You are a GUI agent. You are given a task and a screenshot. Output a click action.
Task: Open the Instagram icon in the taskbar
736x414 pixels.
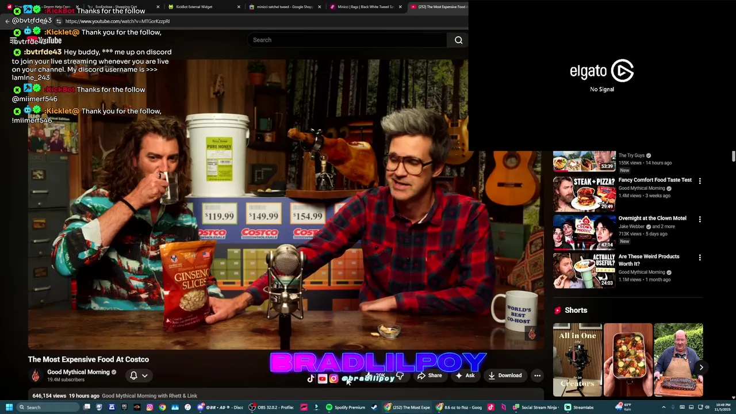[149, 407]
